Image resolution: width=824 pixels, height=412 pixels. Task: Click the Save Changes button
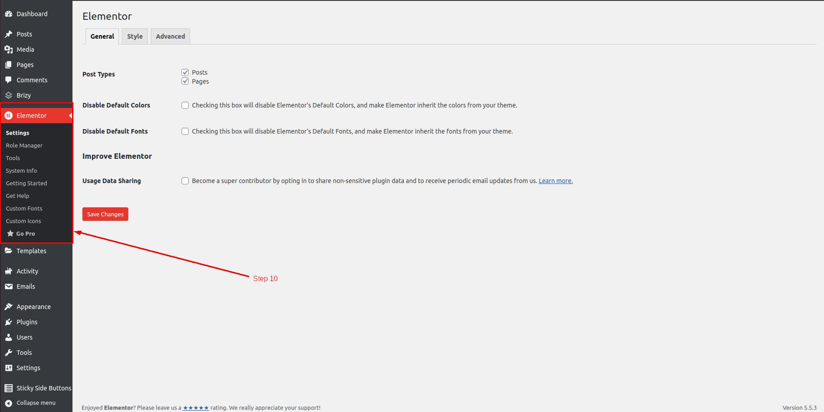pos(105,214)
